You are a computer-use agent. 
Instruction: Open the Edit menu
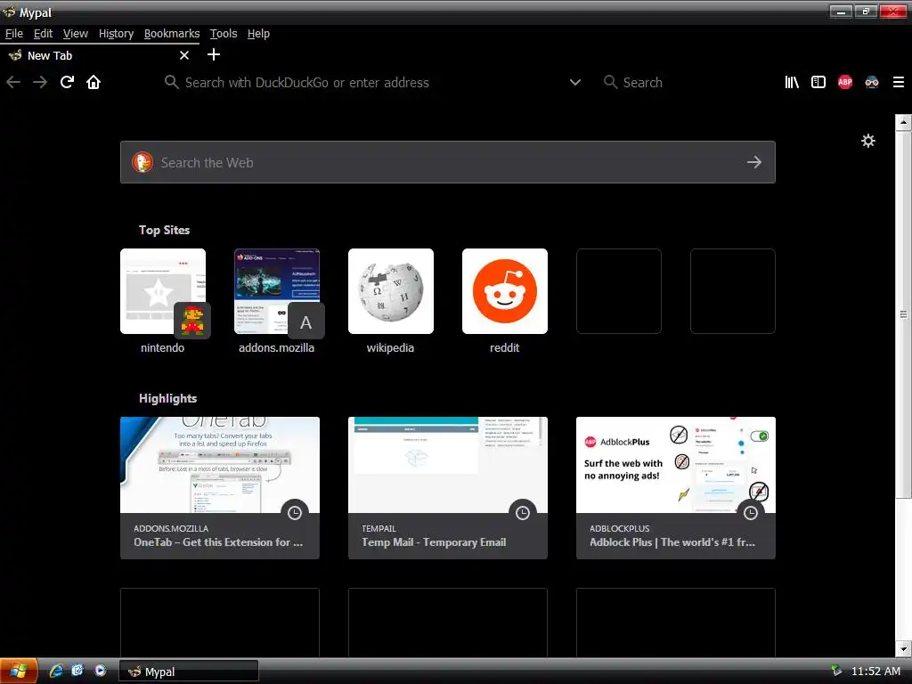43,34
